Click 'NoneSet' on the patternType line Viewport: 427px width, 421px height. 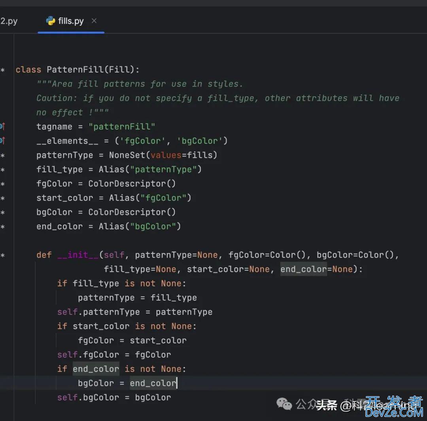click(127, 155)
